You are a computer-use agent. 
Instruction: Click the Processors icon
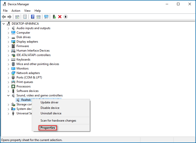13,86
